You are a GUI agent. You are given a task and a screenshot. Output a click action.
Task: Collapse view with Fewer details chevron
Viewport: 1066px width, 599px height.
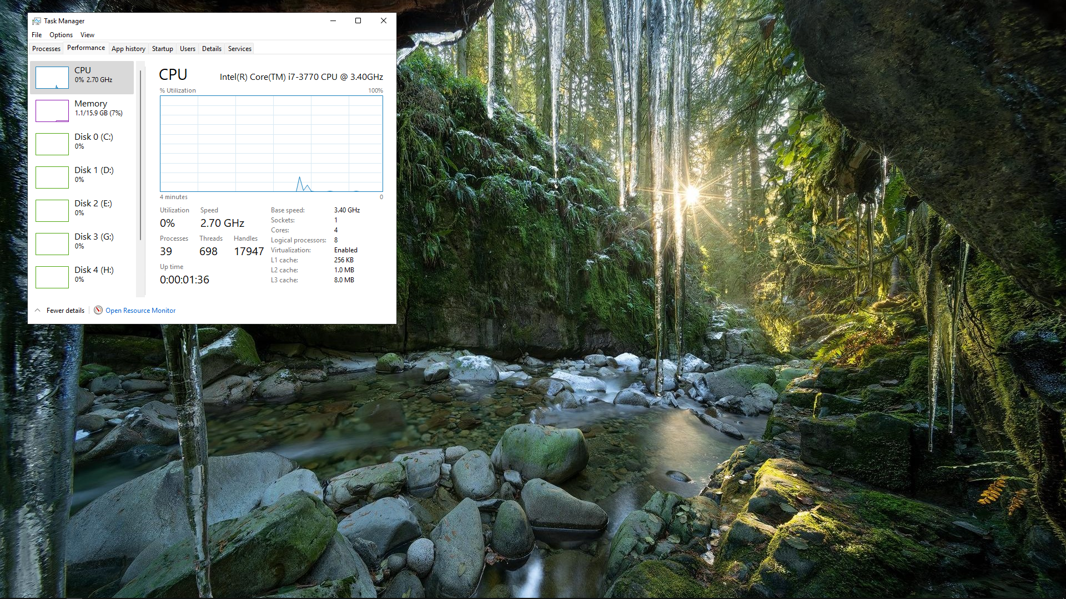(x=37, y=311)
